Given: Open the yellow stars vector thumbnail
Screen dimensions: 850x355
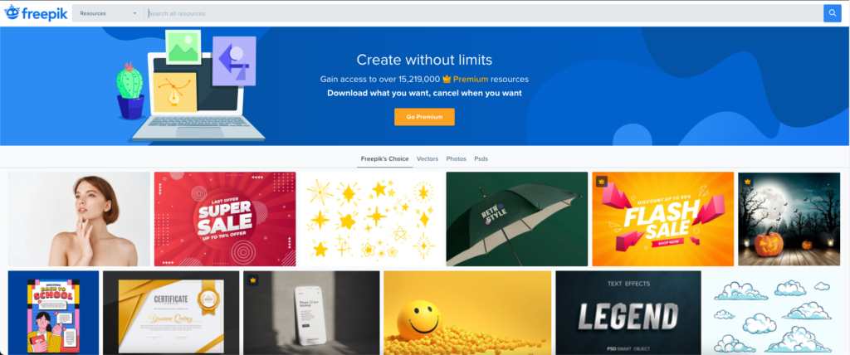Looking at the screenshot, I should coord(371,219).
